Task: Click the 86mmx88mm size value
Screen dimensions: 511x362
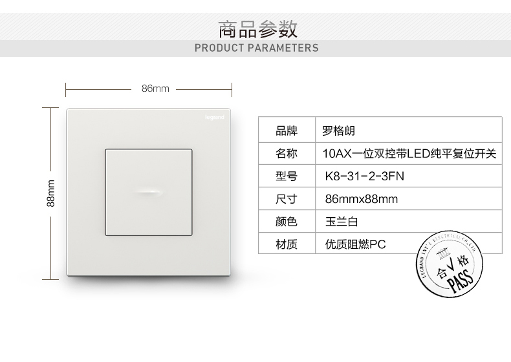Action: click(361, 199)
